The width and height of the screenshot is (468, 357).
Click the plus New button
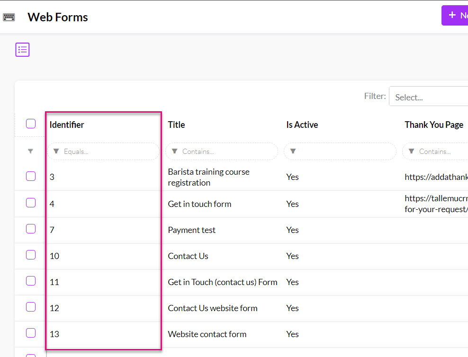(455, 16)
